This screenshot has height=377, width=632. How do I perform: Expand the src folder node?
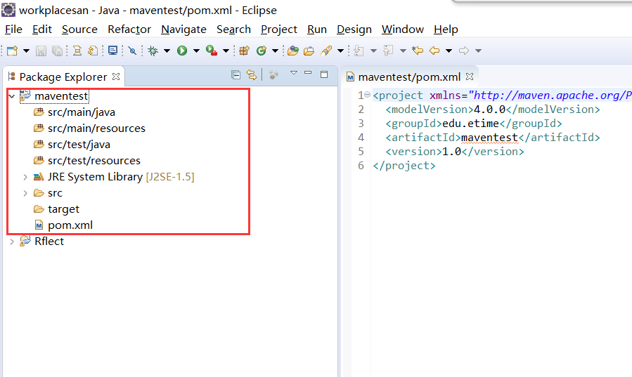[x=25, y=193]
